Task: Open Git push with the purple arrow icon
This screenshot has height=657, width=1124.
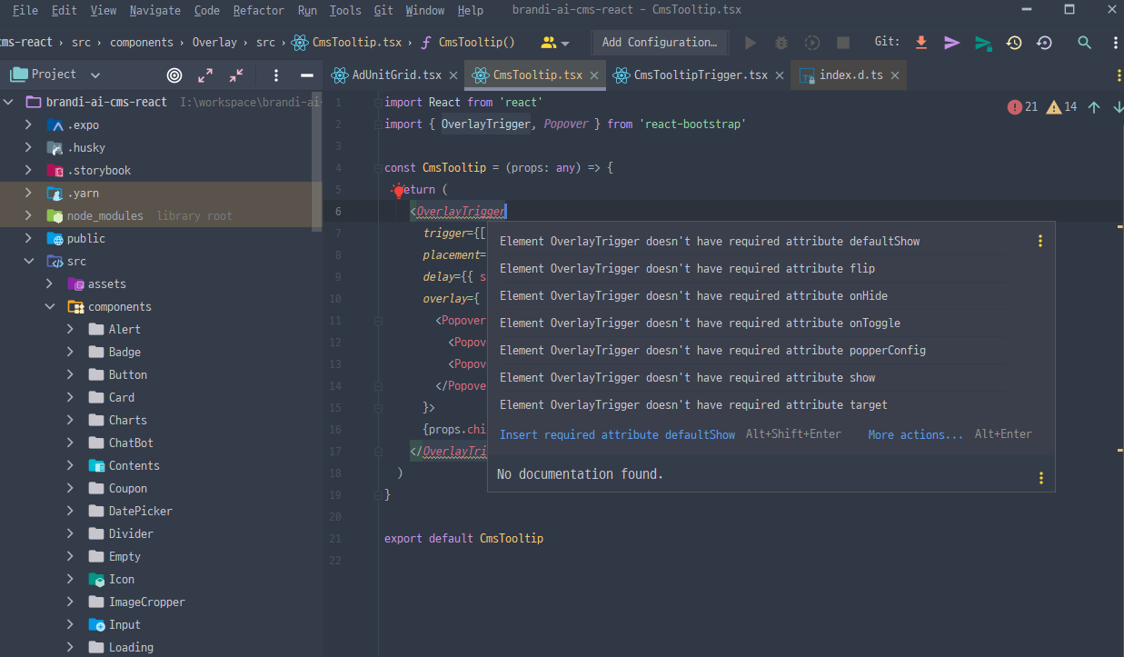Action: pyautogui.click(x=951, y=41)
